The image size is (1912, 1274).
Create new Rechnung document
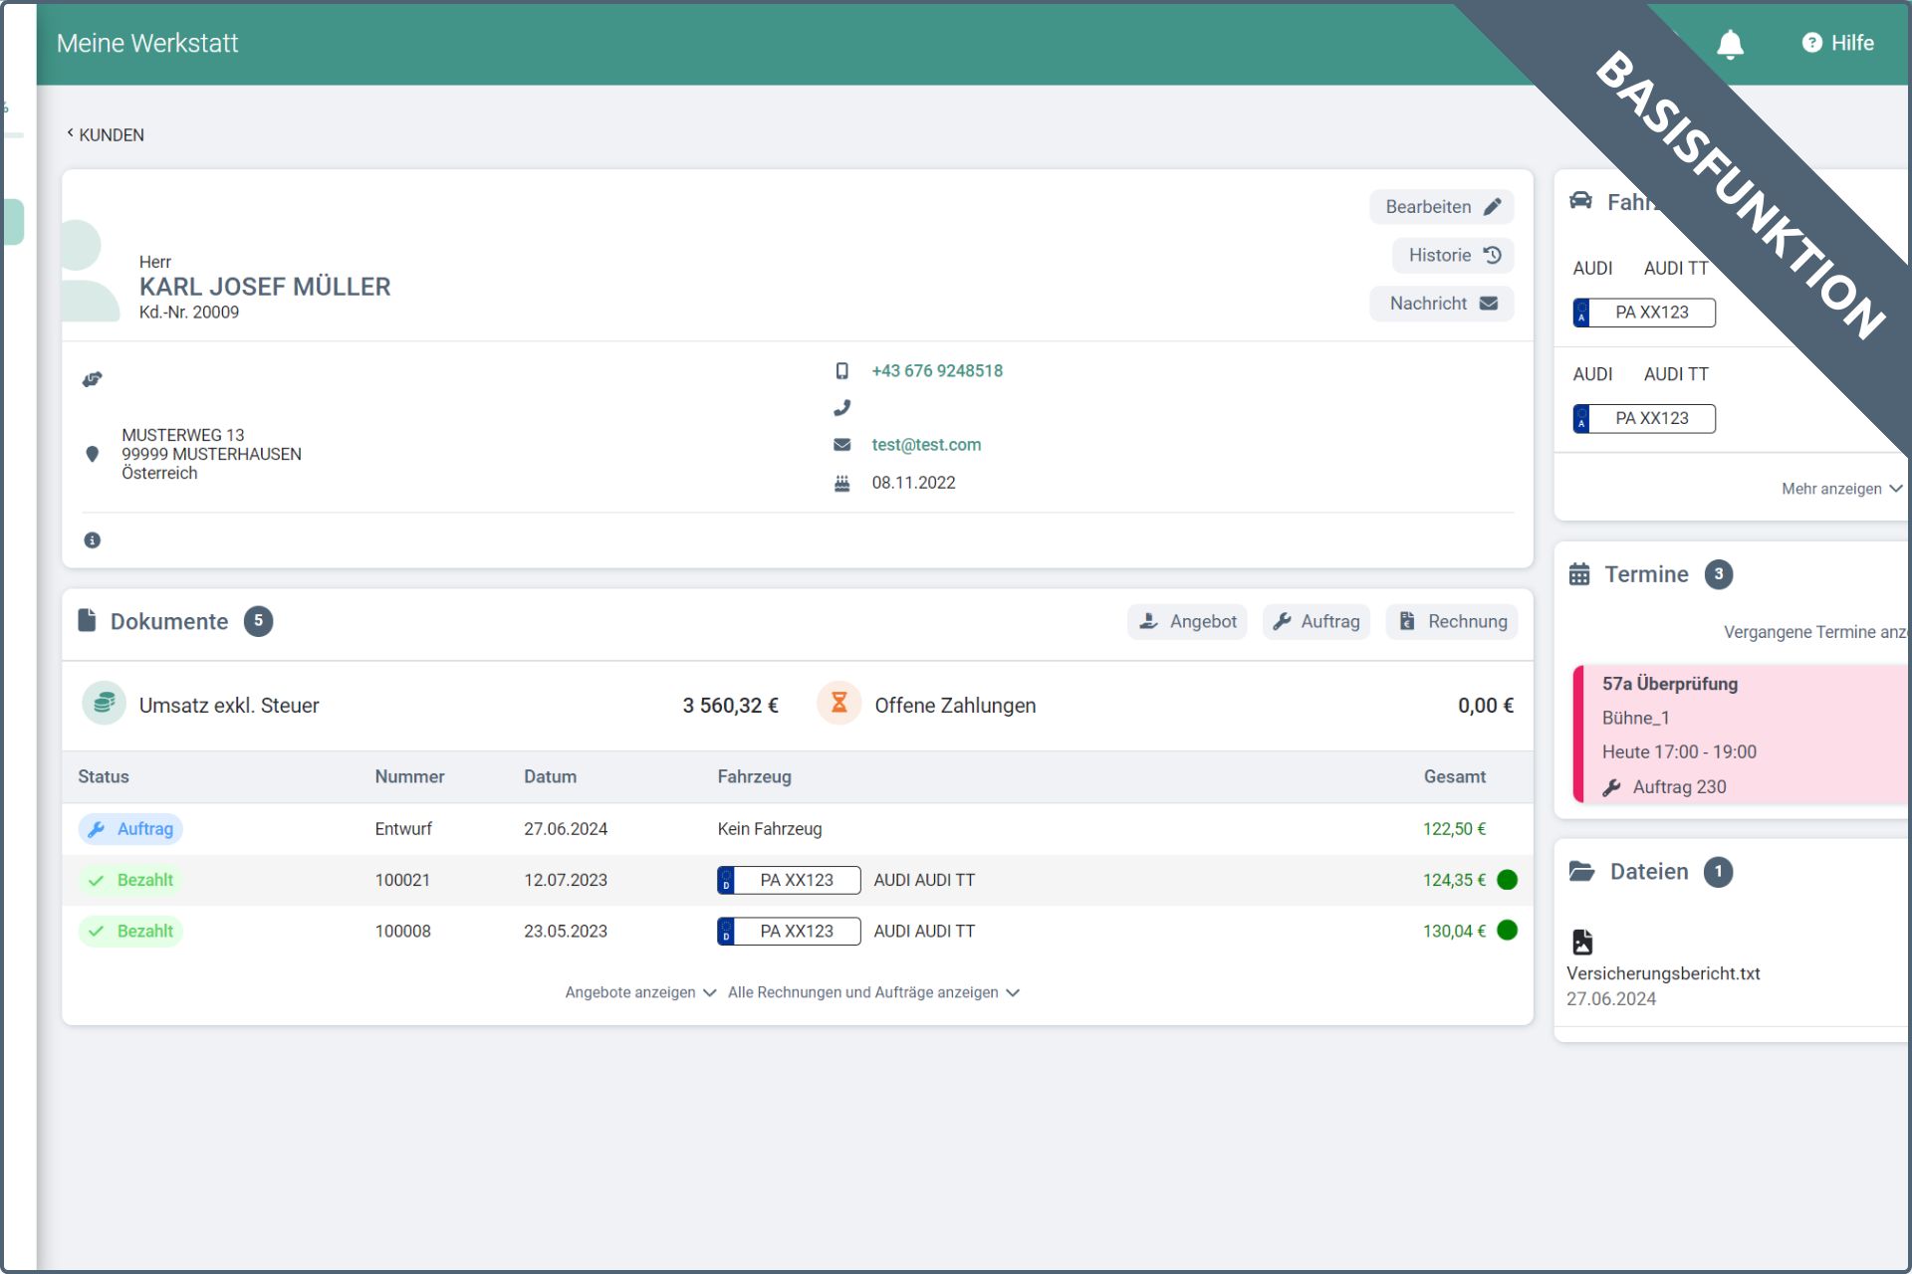[1452, 621]
